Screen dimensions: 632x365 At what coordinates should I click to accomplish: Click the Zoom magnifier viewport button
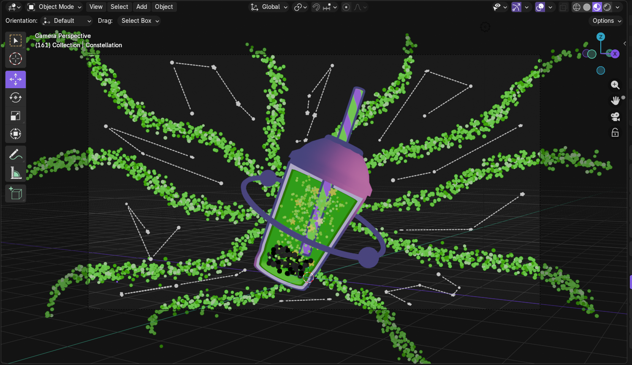pyautogui.click(x=615, y=85)
